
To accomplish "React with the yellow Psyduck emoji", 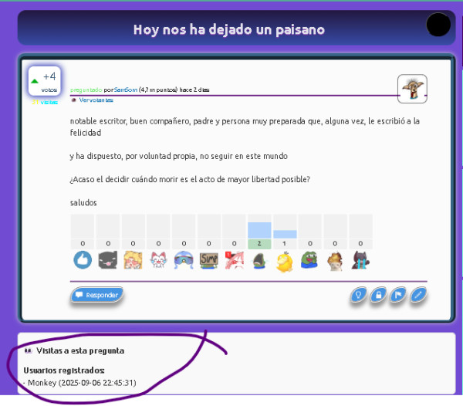I will click(284, 262).
